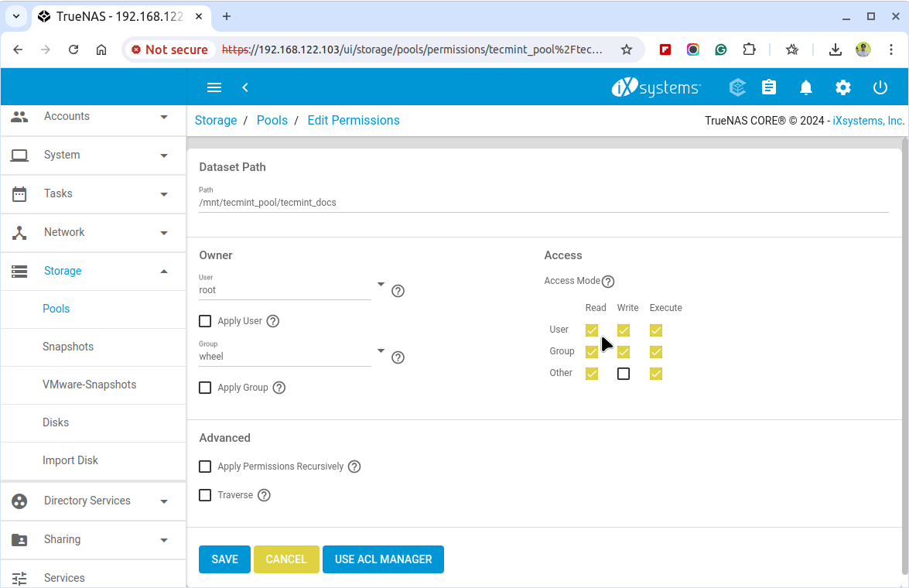This screenshot has width=909, height=588.
Task: Click the power icon
Action: pos(880,87)
